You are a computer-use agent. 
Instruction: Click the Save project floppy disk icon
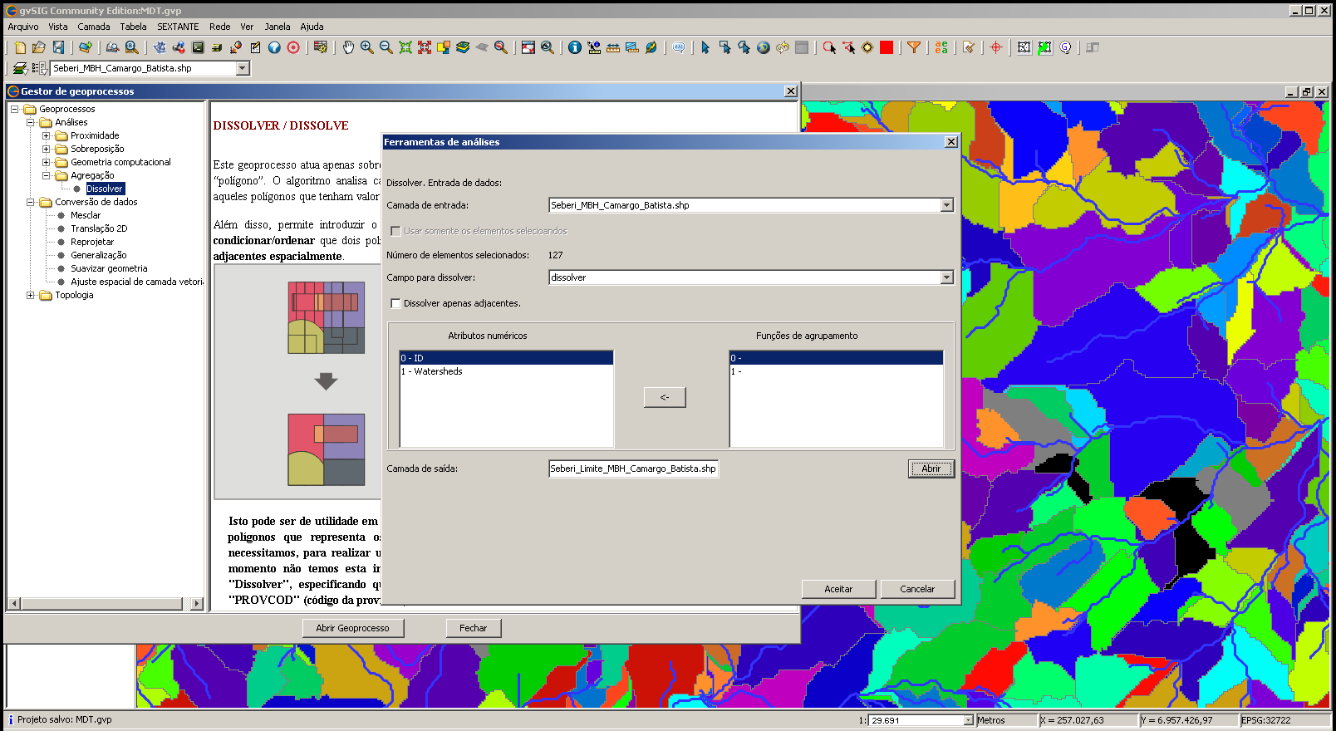tap(58, 47)
